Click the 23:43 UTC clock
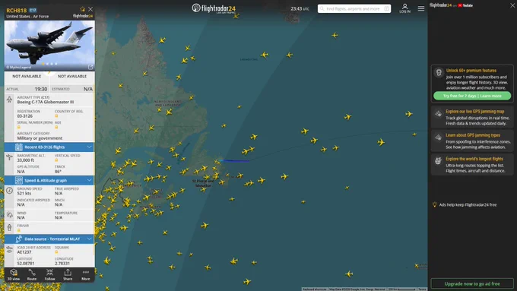 pyautogui.click(x=300, y=9)
